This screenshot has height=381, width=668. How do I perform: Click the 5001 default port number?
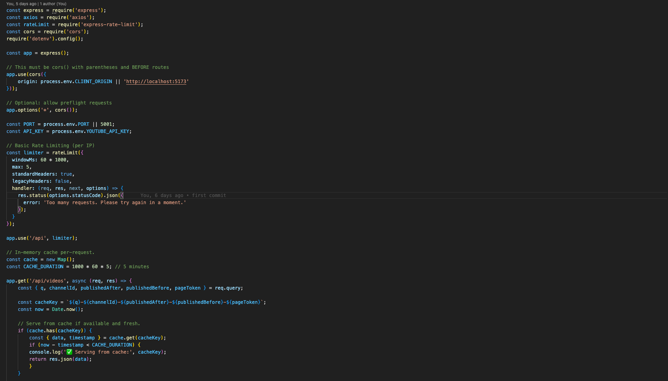click(106, 124)
